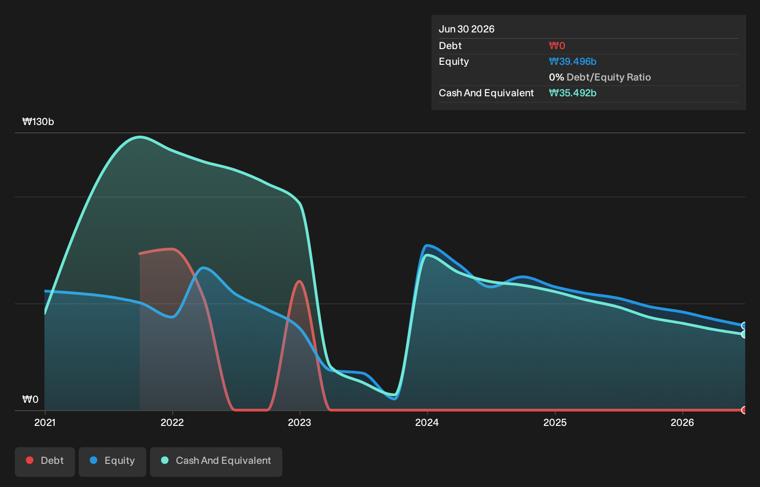The image size is (760, 487).
Task: Toggle the Debt series legend button
Action: 45,462
